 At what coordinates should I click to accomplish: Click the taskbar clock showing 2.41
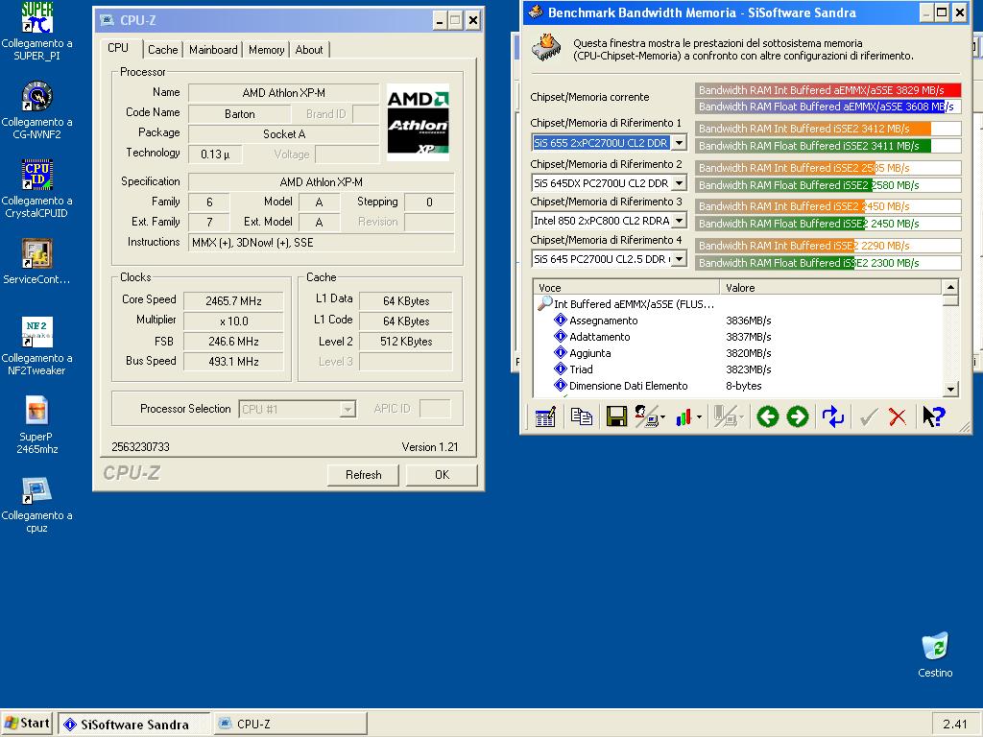click(955, 725)
